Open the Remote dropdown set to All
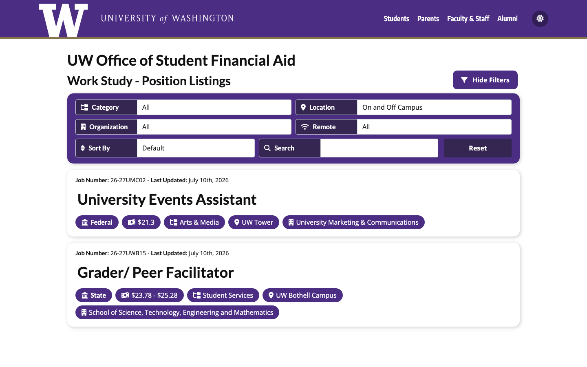 [434, 127]
